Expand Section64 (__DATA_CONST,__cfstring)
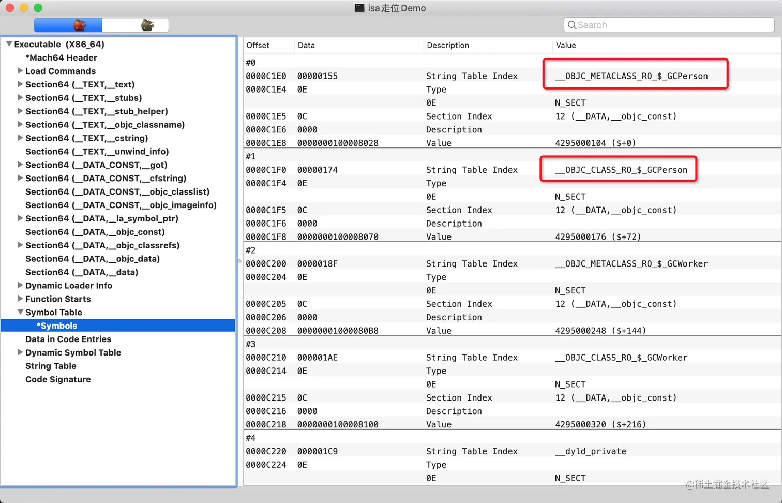782x503 pixels. tap(20, 178)
